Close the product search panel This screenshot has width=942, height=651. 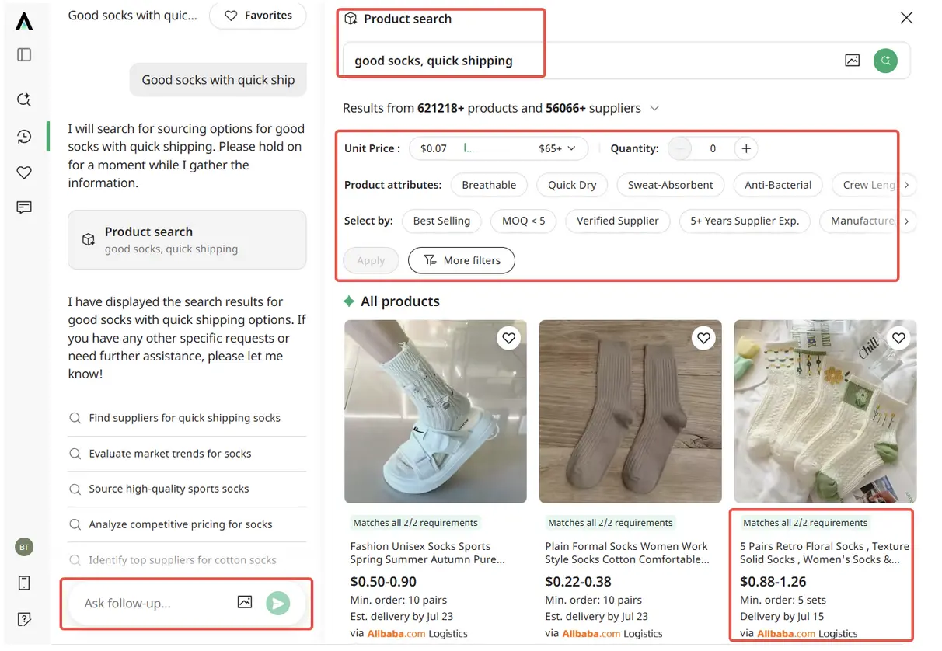click(x=906, y=18)
